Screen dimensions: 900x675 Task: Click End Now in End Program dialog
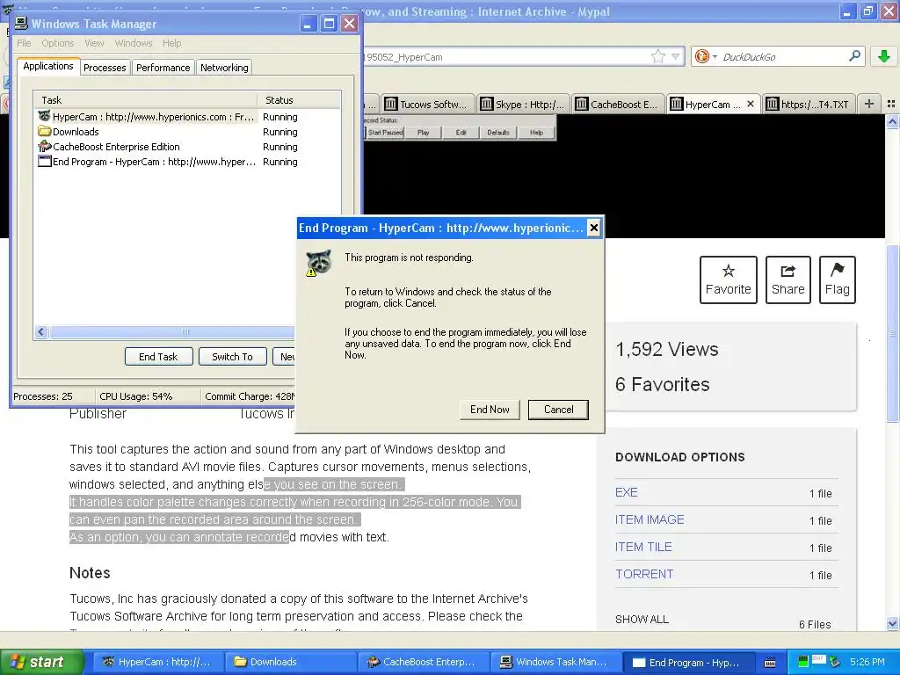point(490,410)
